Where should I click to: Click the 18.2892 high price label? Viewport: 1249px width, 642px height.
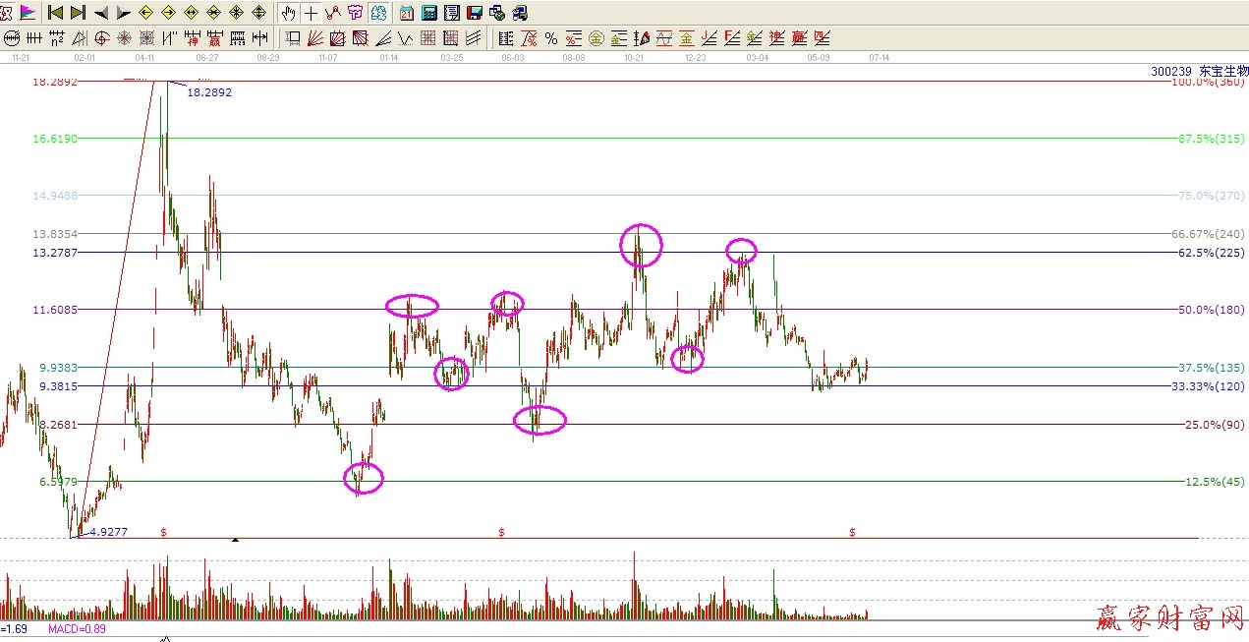click(208, 92)
